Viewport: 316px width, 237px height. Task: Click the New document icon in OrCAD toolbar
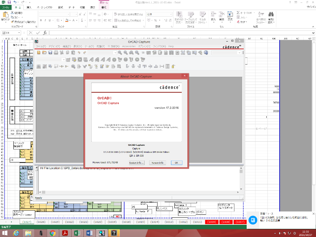[39, 53]
